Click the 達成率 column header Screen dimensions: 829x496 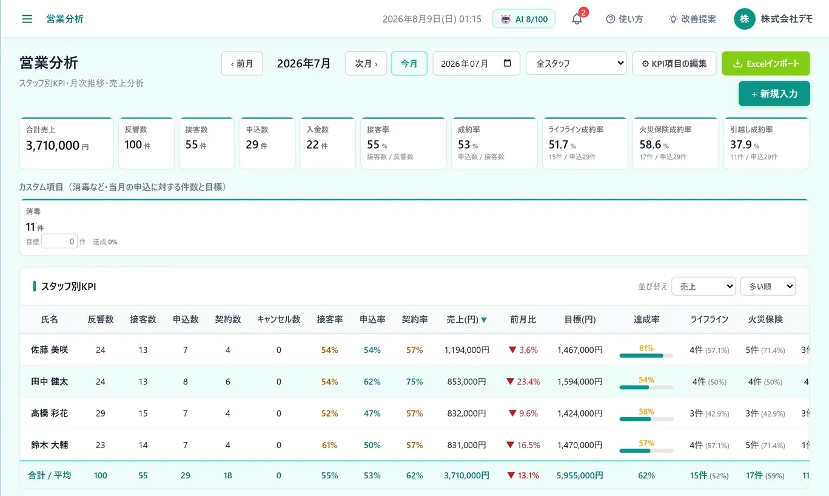click(x=646, y=319)
